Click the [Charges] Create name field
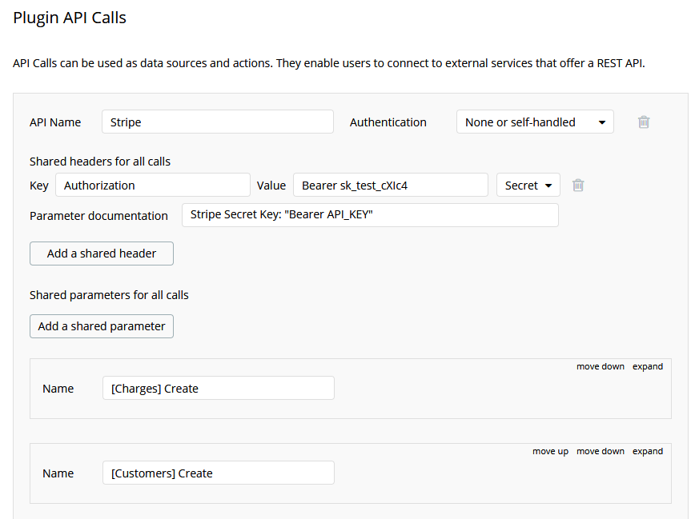 pos(218,389)
